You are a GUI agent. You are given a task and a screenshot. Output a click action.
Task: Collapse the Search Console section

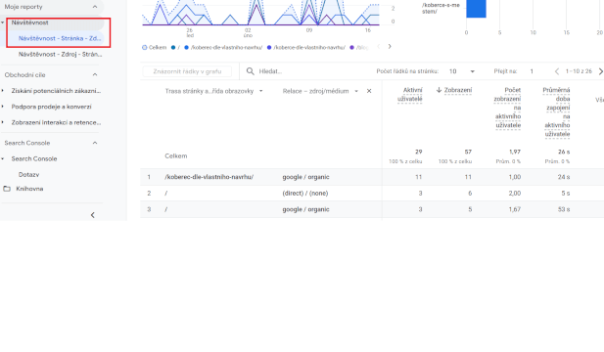click(x=95, y=143)
